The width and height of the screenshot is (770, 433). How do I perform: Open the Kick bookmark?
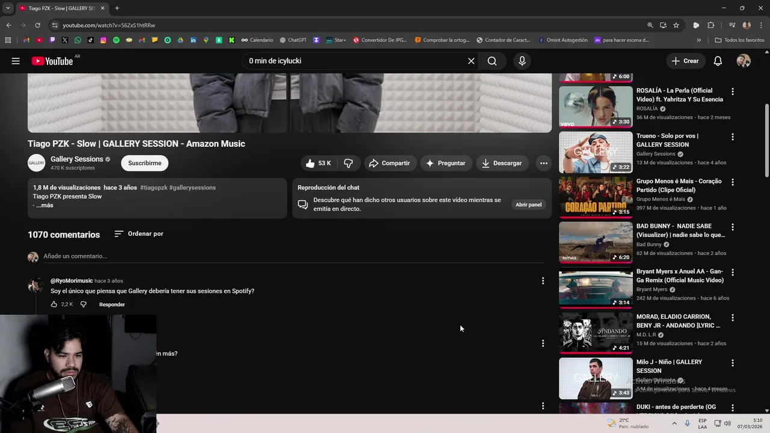232,40
